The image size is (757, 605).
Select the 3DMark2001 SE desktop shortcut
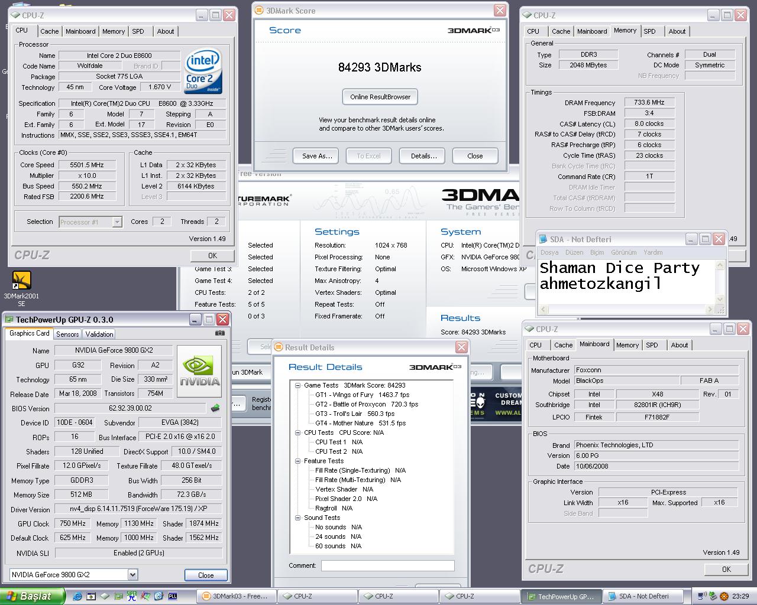click(x=21, y=288)
